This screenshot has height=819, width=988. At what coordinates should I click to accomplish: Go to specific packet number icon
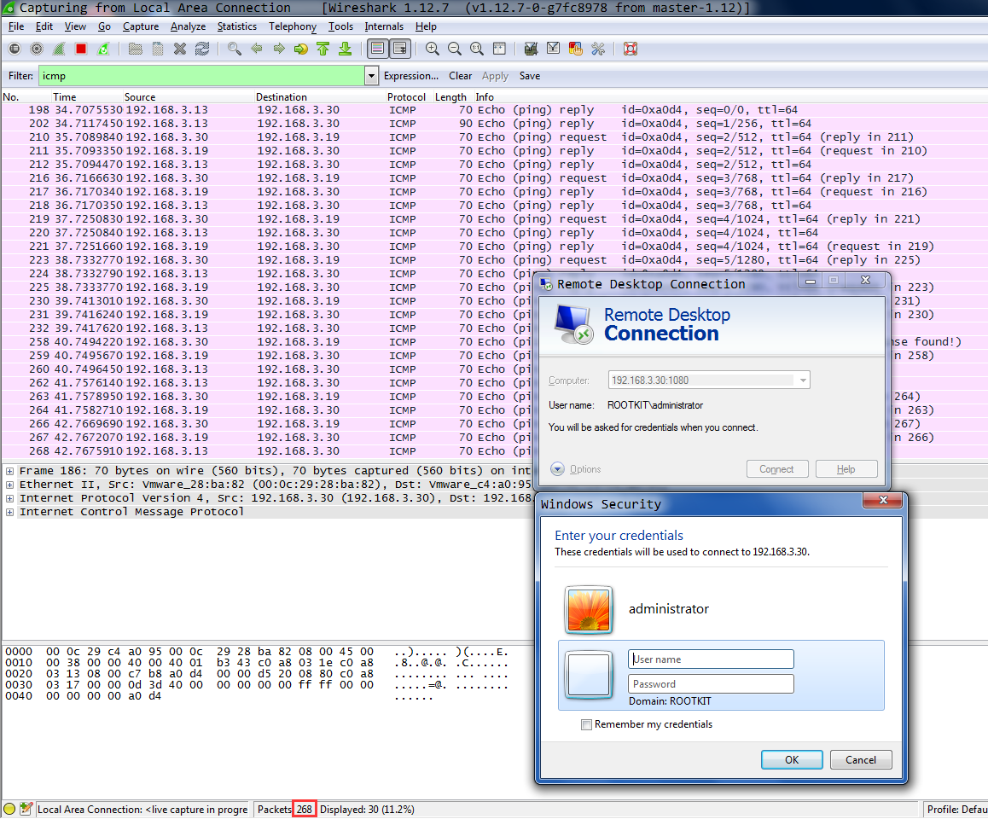(300, 49)
